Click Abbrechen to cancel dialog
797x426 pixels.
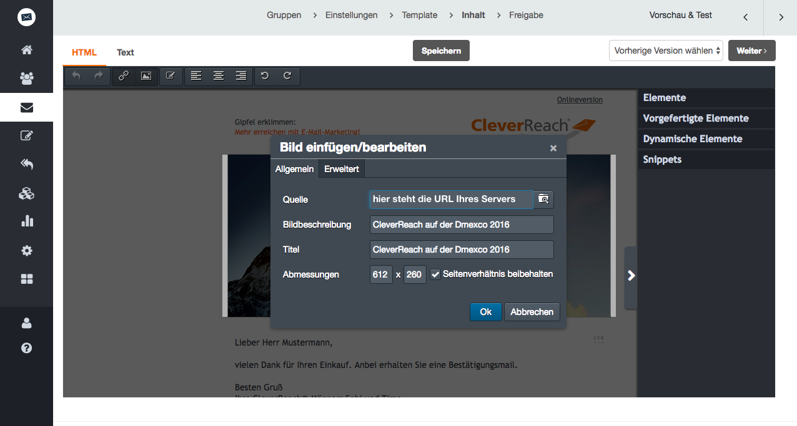[532, 312]
